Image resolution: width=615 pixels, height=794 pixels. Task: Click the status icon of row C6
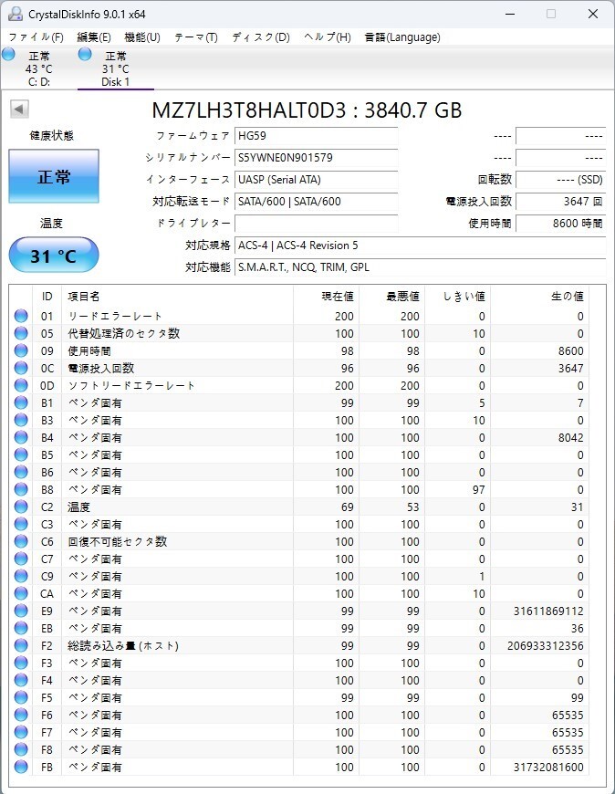pyautogui.click(x=21, y=541)
